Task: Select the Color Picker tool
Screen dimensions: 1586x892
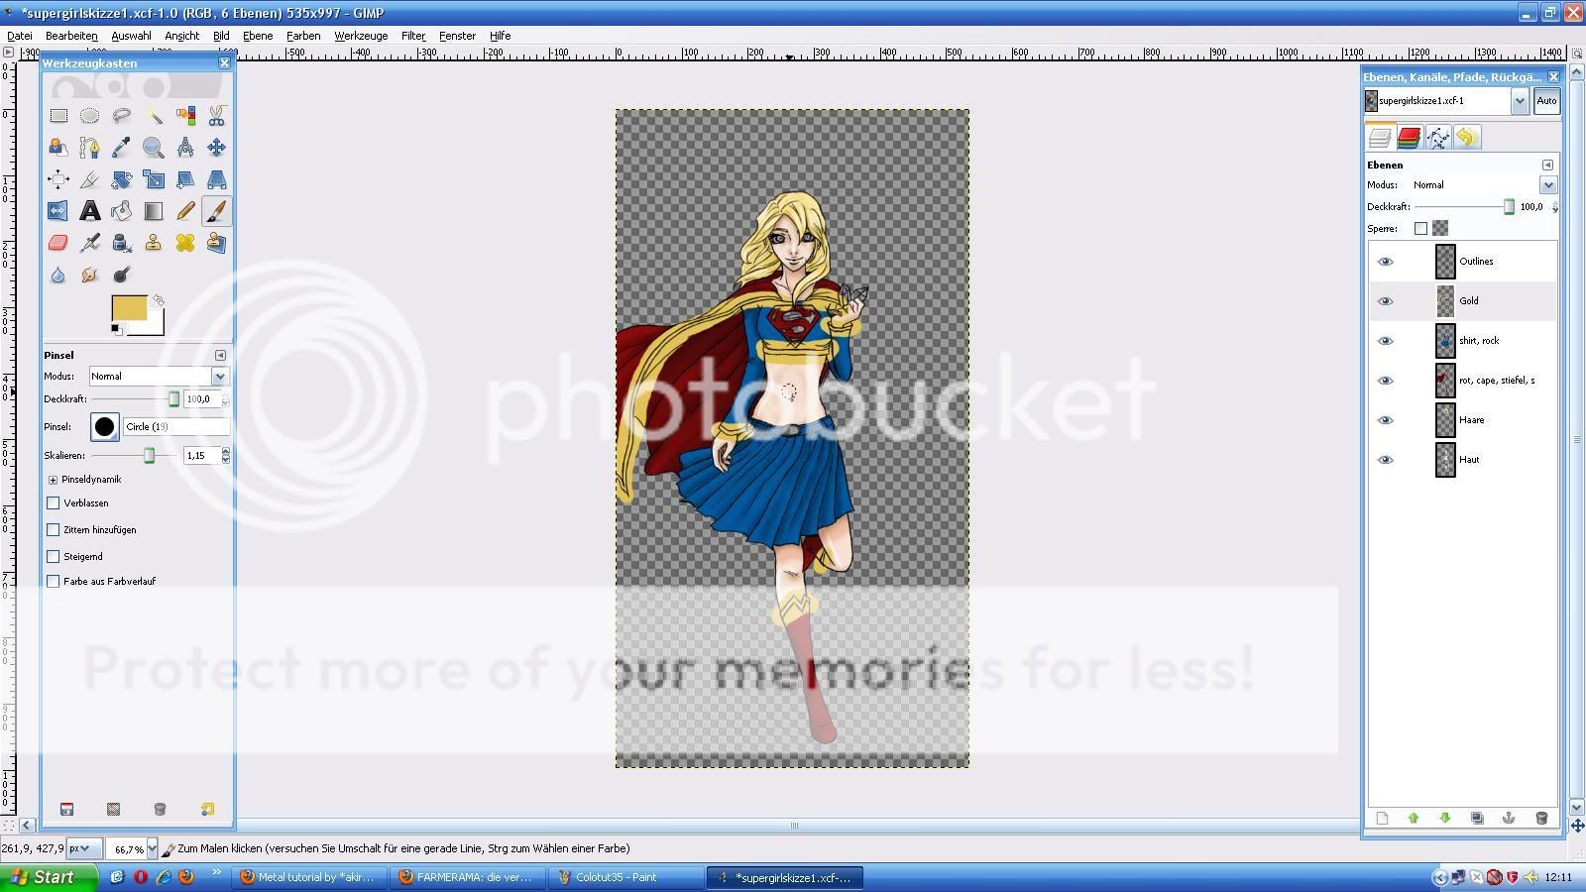Action: point(122,148)
